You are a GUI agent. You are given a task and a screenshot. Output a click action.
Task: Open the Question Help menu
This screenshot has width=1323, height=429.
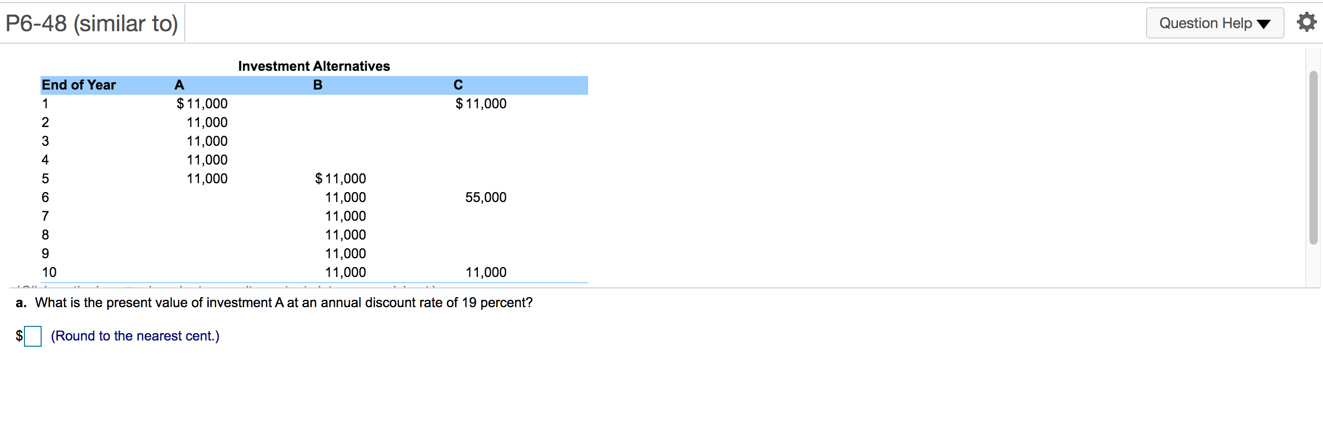pyautogui.click(x=1214, y=23)
